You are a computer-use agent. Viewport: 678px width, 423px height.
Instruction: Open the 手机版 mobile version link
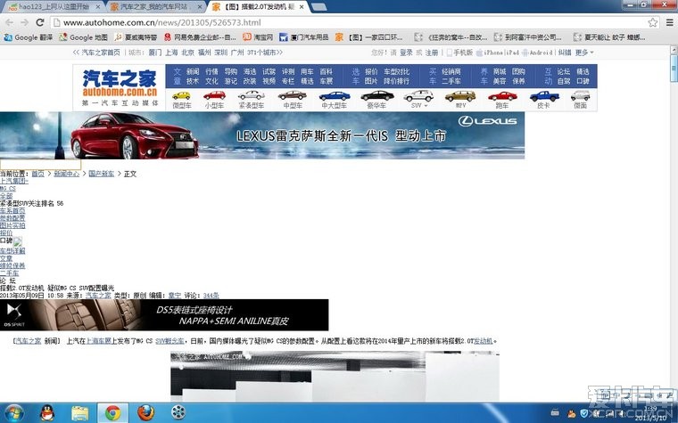pyautogui.click(x=459, y=53)
